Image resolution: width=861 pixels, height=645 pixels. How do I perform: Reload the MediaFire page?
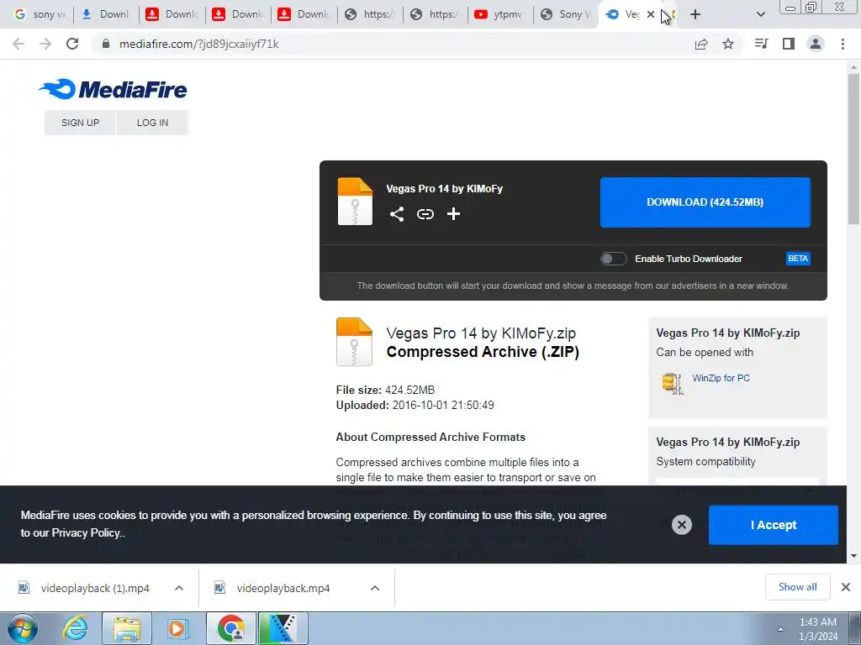[x=72, y=44]
